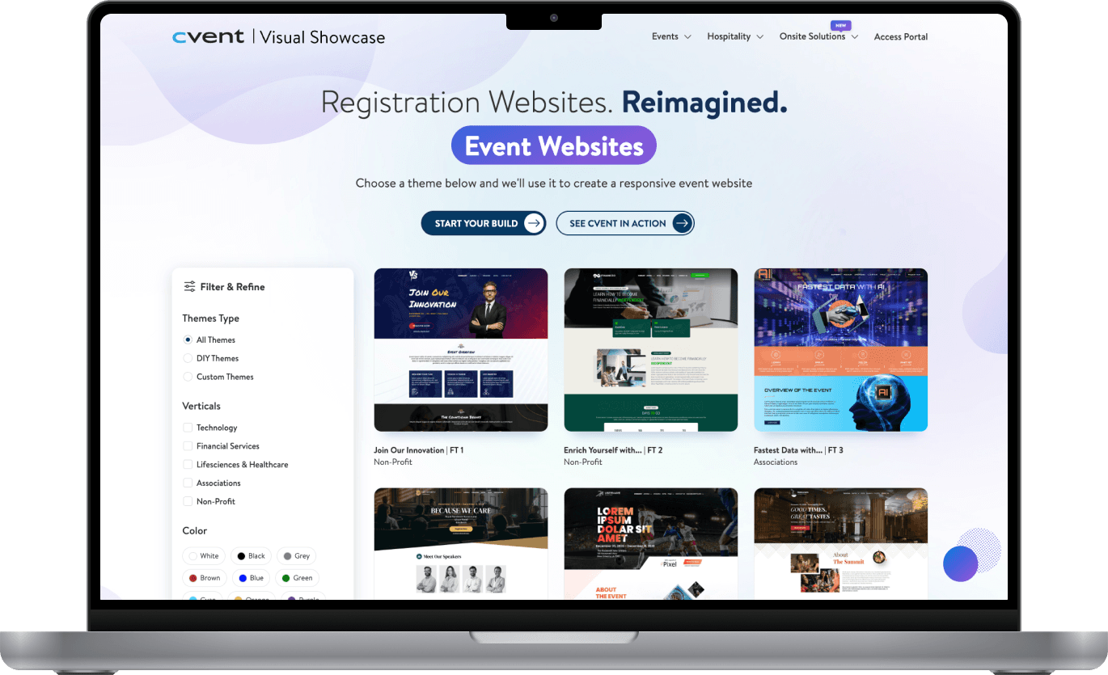Pick the Grey color filter
The height and width of the screenshot is (675, 1108).
coord(296,556)
